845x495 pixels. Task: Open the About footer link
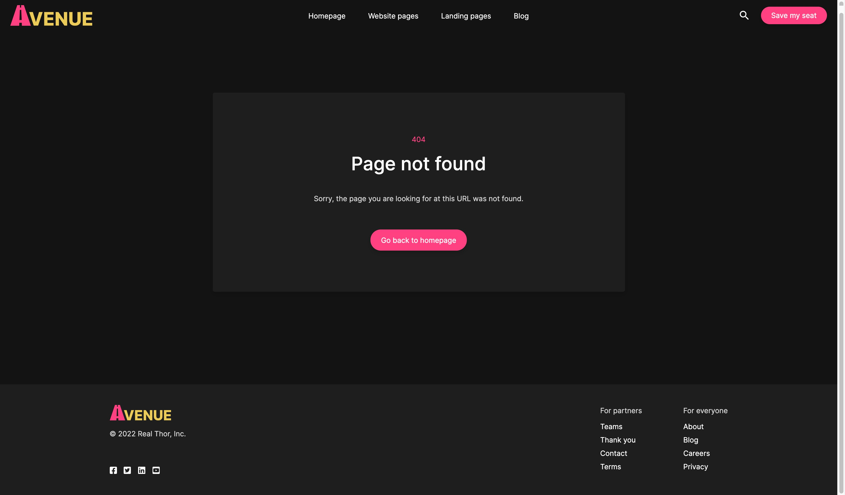pos(693,426)
